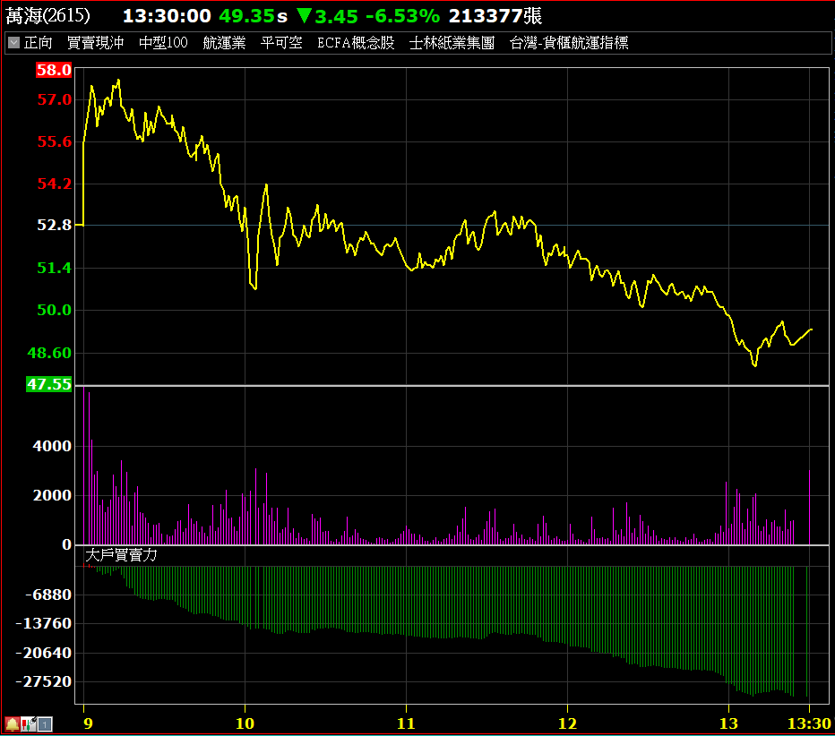
Task: Open the ECFA概念股 concept group
Action: pos(356,42)
